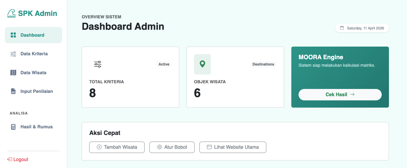
Task: Click the Logout arrow icon
Action: pos(10,159)
